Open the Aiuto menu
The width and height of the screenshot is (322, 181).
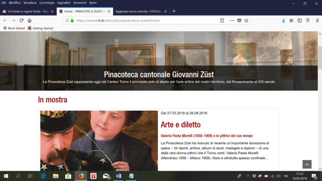pos(93,3)
